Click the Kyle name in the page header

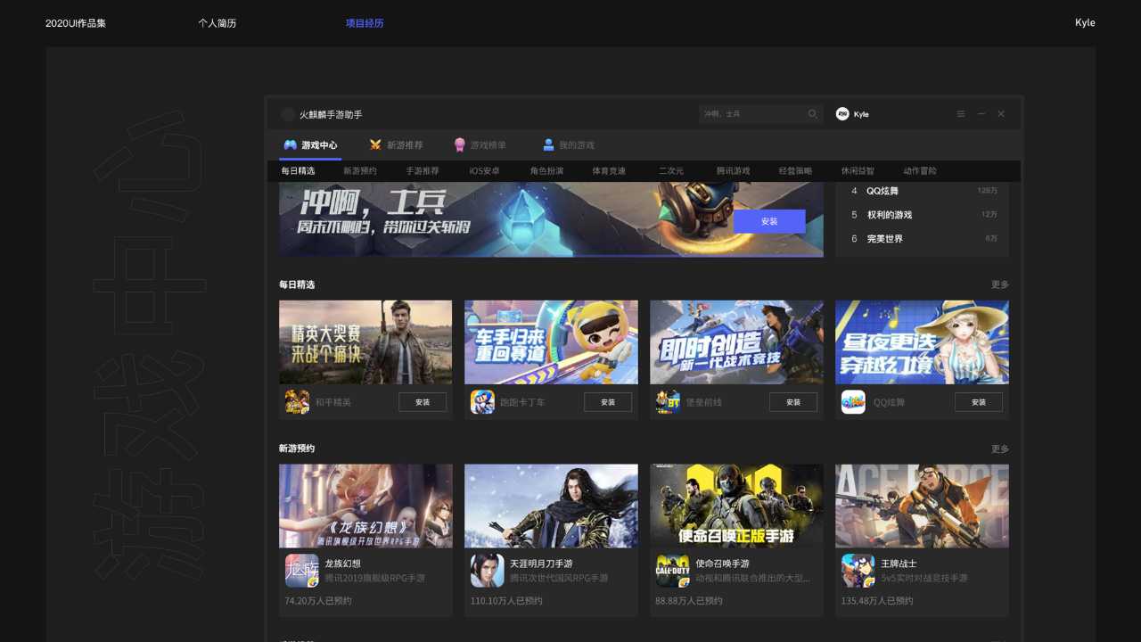(x=1085, y=23)
